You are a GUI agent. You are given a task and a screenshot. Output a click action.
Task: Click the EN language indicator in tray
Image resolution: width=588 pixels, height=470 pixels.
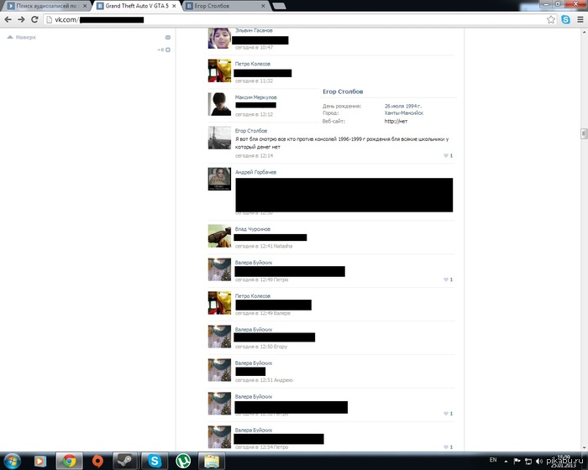pyautogui.click(x=492, y=460)
